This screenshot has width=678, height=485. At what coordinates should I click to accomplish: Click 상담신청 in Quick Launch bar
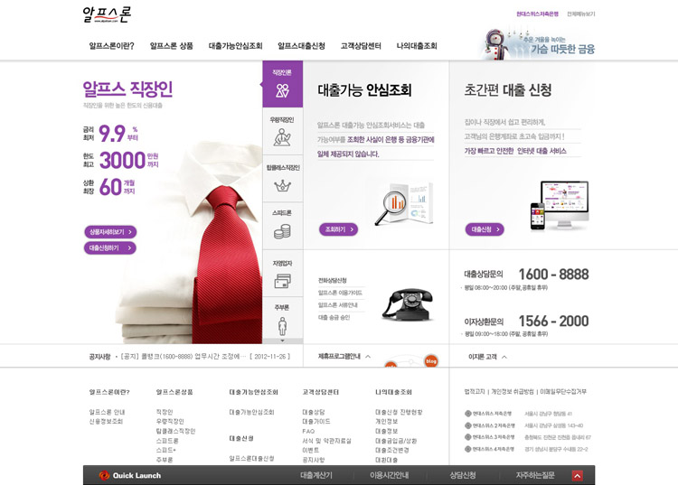pyautogui.click(x=462, y=475)
